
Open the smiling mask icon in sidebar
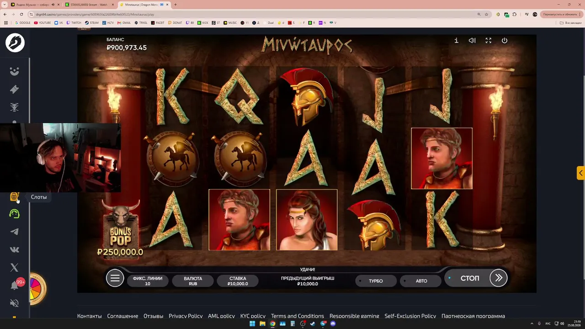(14, 71)
